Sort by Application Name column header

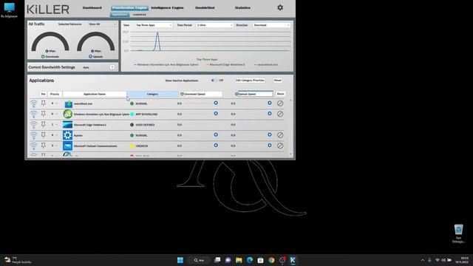coord(95,94)
